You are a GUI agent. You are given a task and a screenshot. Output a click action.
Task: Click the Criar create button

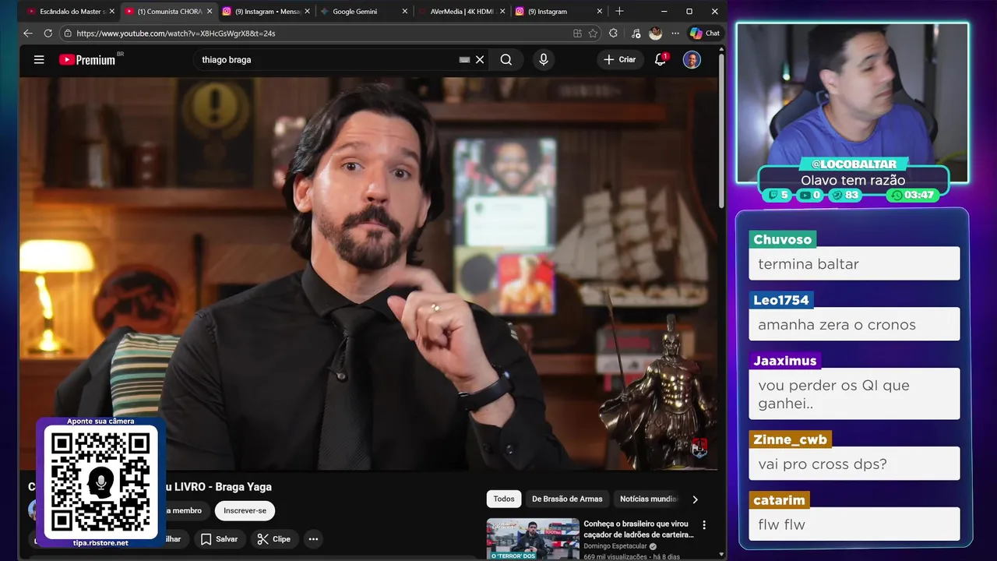620,59
